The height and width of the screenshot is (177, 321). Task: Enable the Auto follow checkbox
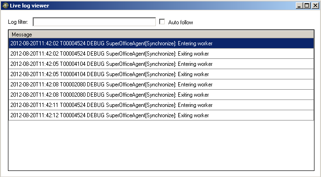click(x=162, y=21)
